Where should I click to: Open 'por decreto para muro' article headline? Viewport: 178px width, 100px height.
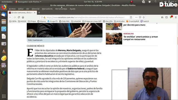(134, 25)
